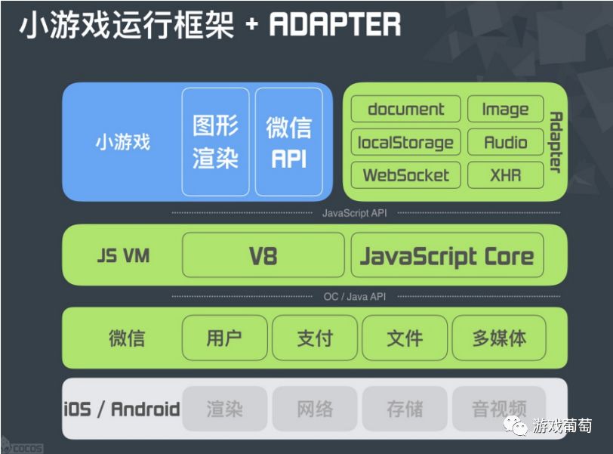Select the JavaScript API divider label

354,213
